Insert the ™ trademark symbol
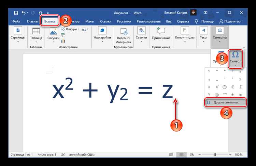The height and width of the screenshot is (166, 256). tap(225, 94)
